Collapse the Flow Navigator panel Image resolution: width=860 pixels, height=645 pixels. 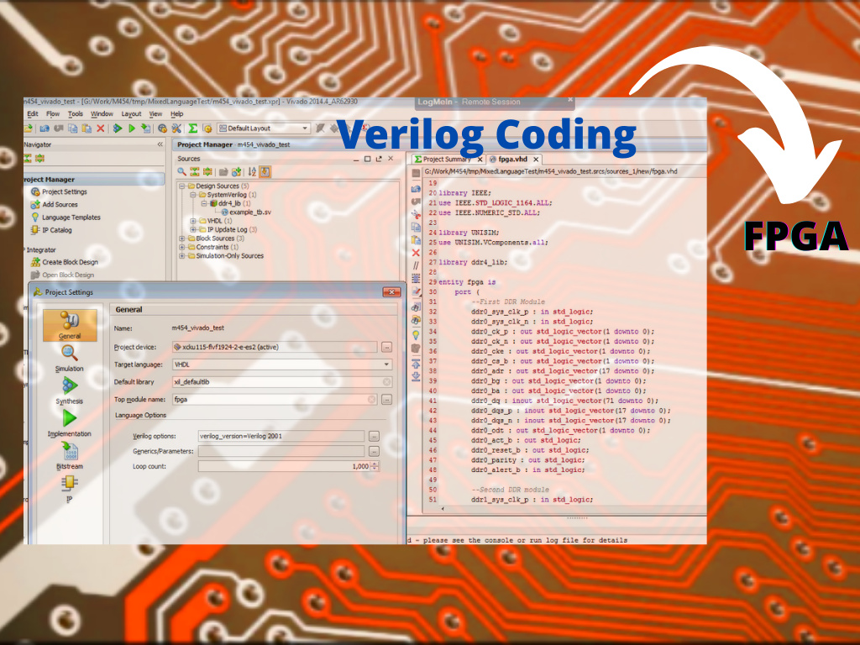161,144
